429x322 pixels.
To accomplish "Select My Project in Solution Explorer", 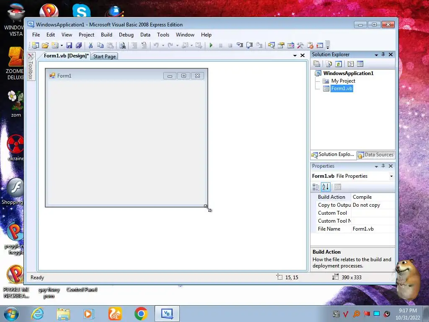I will (343, 81).
